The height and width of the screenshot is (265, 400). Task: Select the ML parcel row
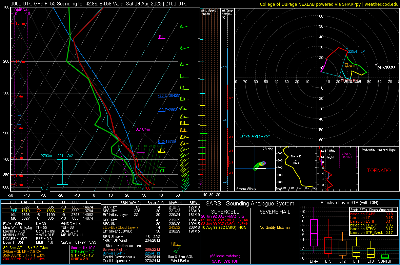point(51,215)
